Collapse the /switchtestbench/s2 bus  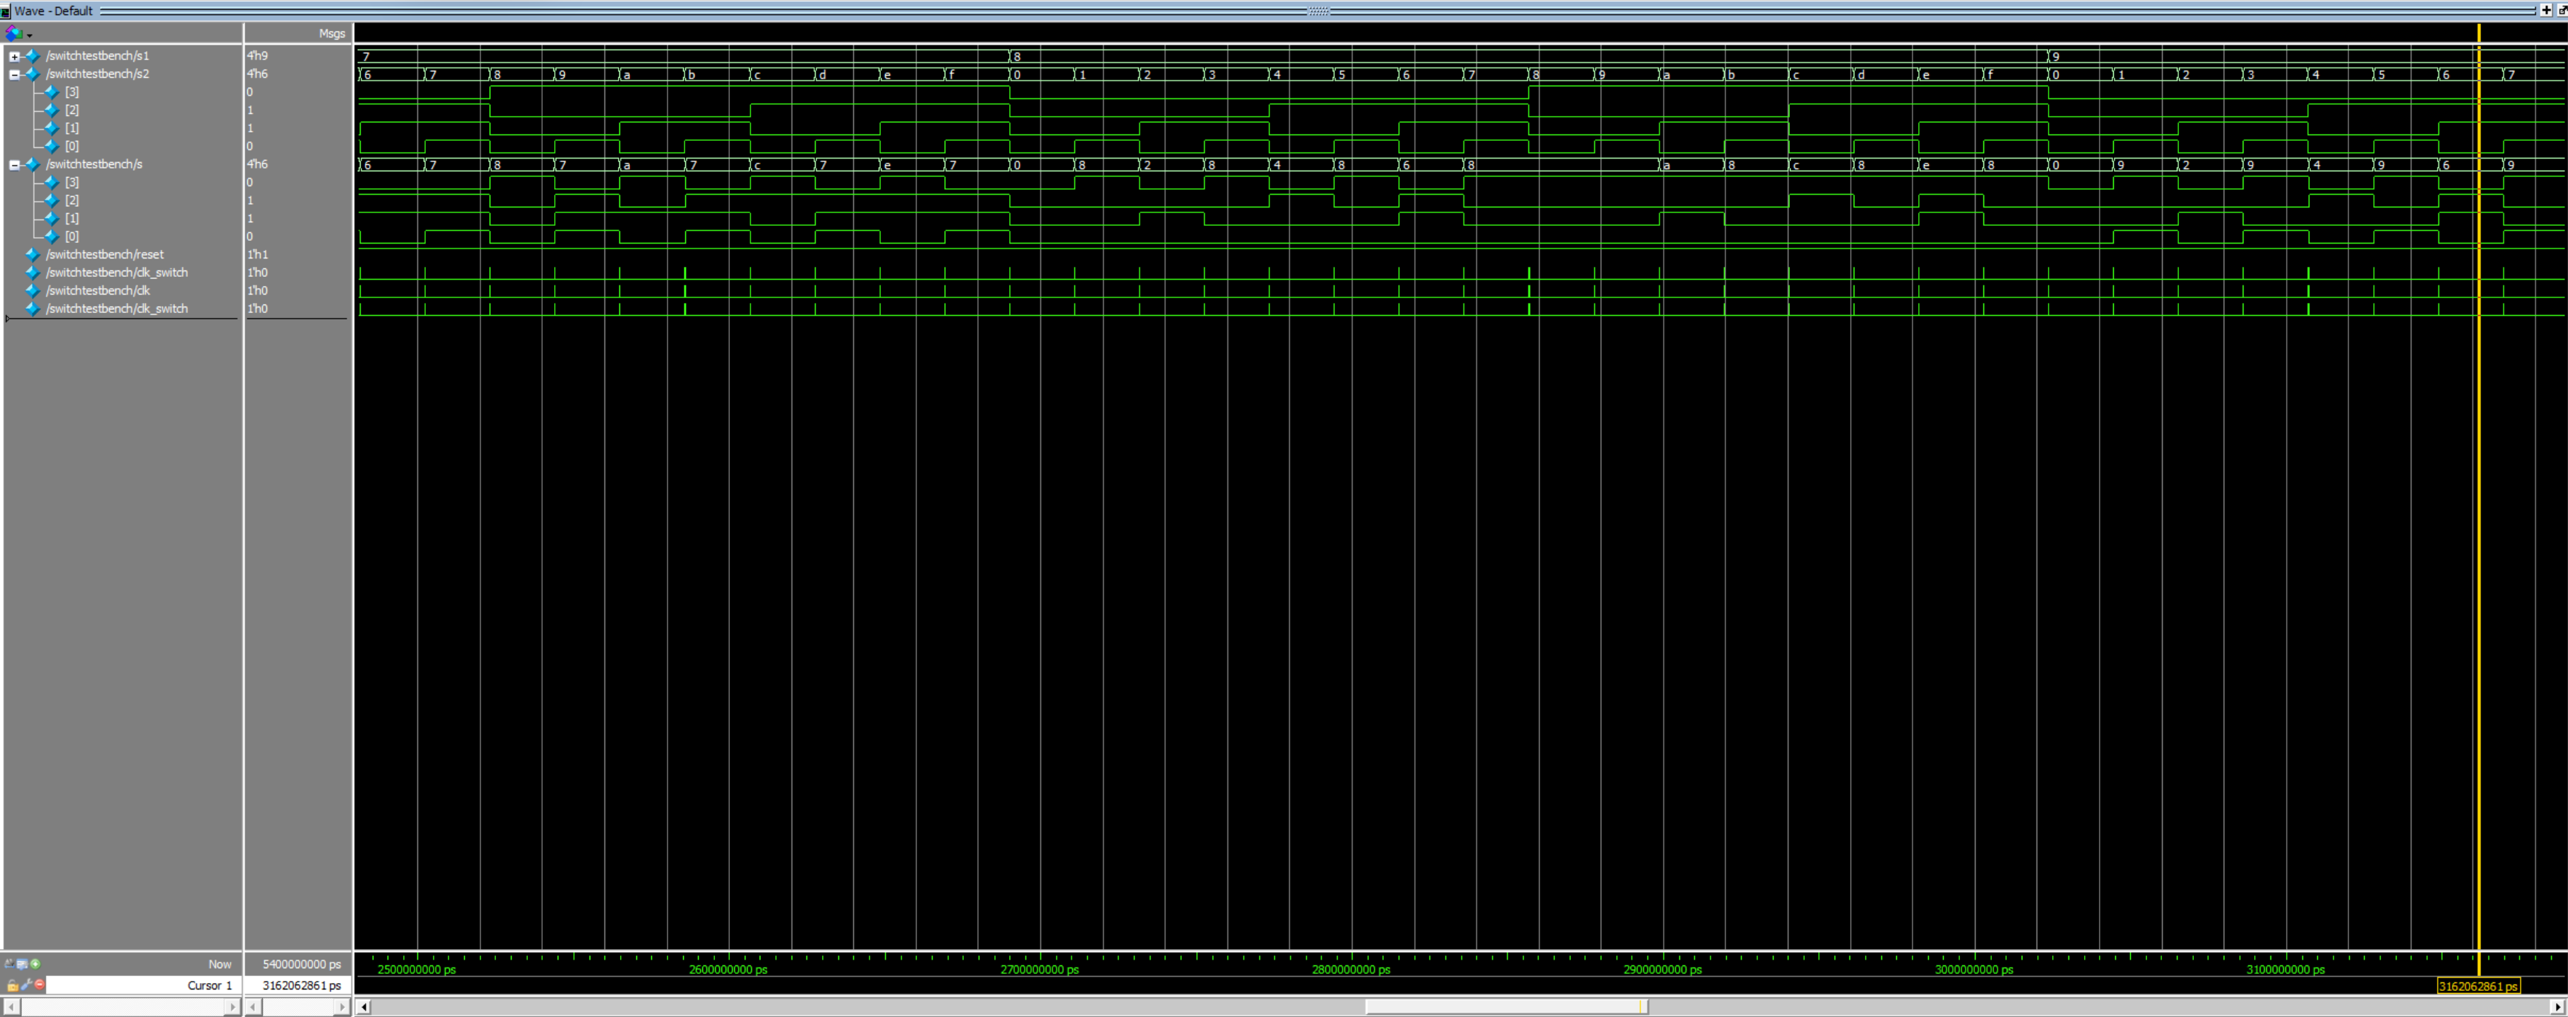pyautogui.click(x=14, y=74)
